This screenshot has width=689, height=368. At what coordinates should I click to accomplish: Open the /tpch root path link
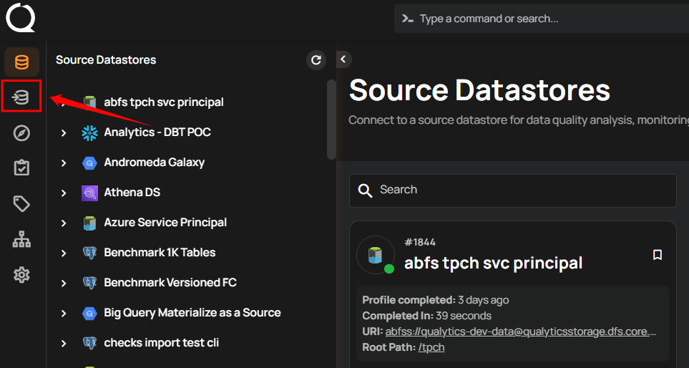coord(431,347)
